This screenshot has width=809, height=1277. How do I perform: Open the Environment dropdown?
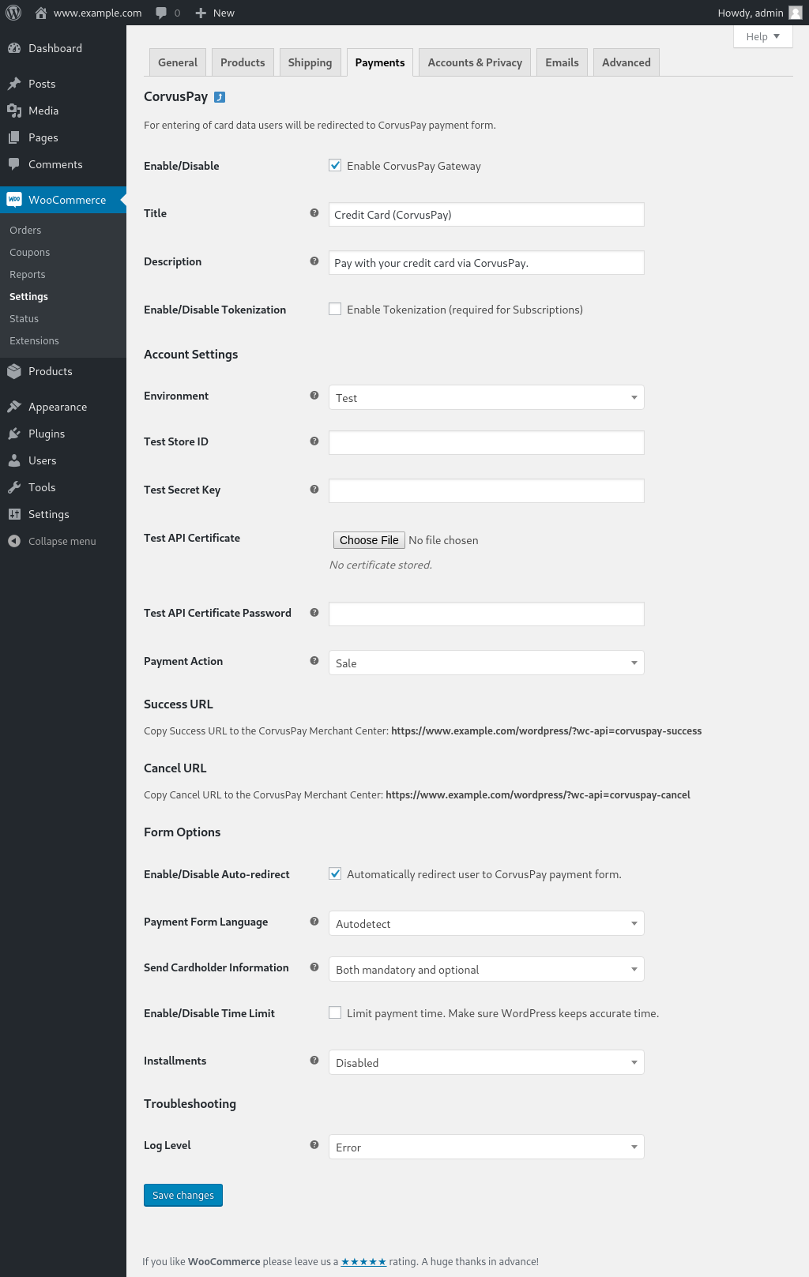point(486,397)
